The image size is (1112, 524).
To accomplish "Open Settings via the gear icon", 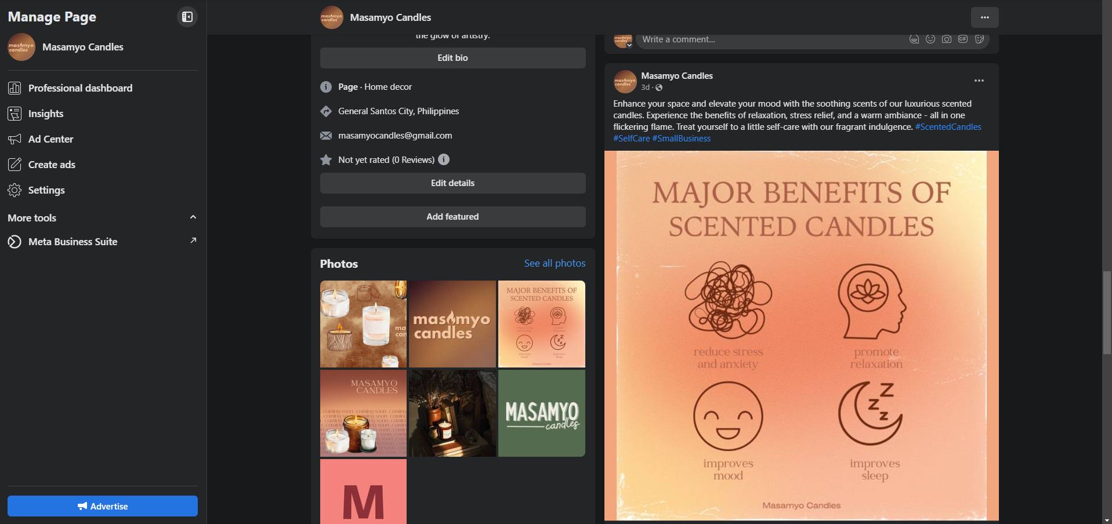I will coord(15,190).
